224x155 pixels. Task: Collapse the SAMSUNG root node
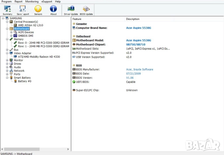3,18
